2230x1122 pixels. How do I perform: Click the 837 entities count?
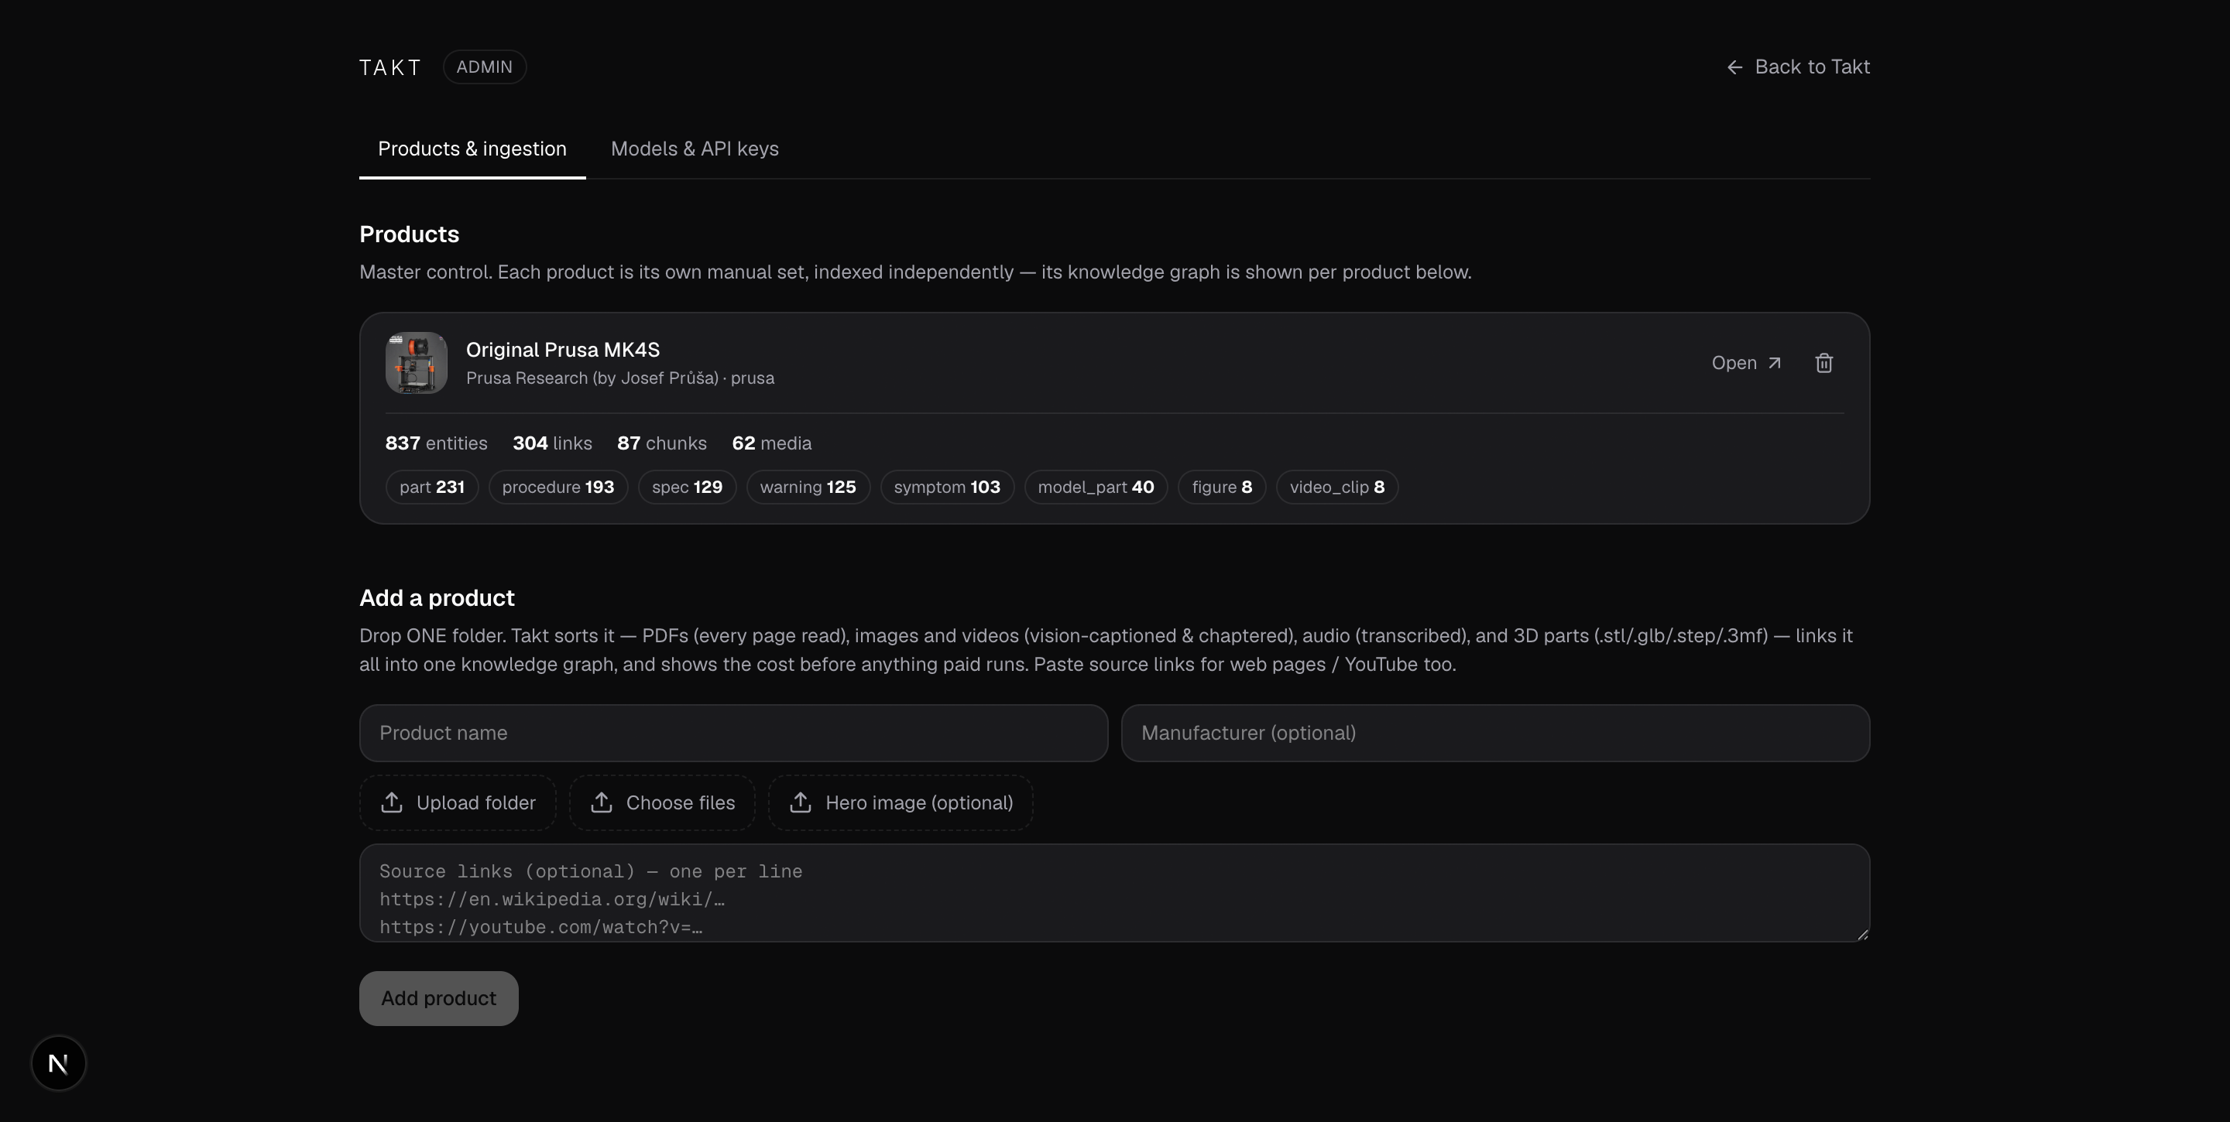436,443
